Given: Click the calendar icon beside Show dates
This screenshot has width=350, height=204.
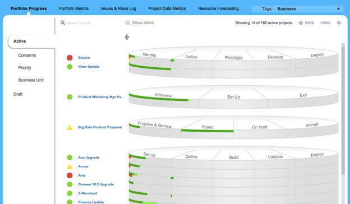Looking at the screenshot, I should click(x=128, y=23).
